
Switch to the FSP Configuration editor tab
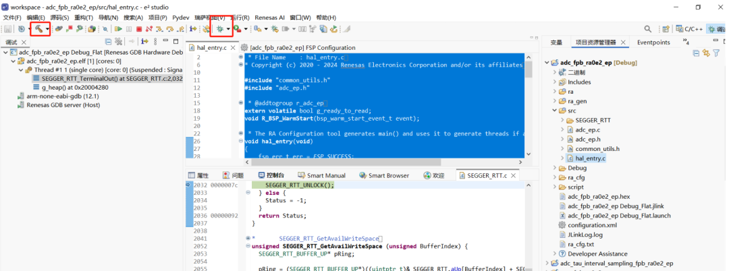(x=298, y=47)
